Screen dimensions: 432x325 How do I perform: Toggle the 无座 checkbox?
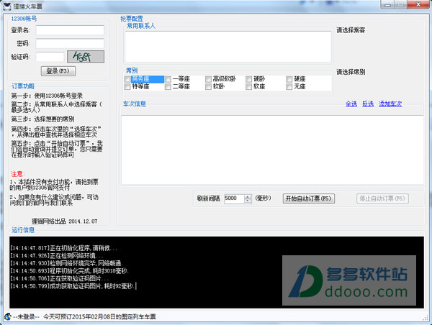(289, 87)
